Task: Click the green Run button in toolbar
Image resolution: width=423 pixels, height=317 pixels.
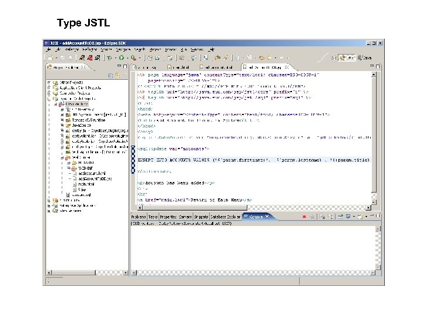Action: [x=122, y=58]
